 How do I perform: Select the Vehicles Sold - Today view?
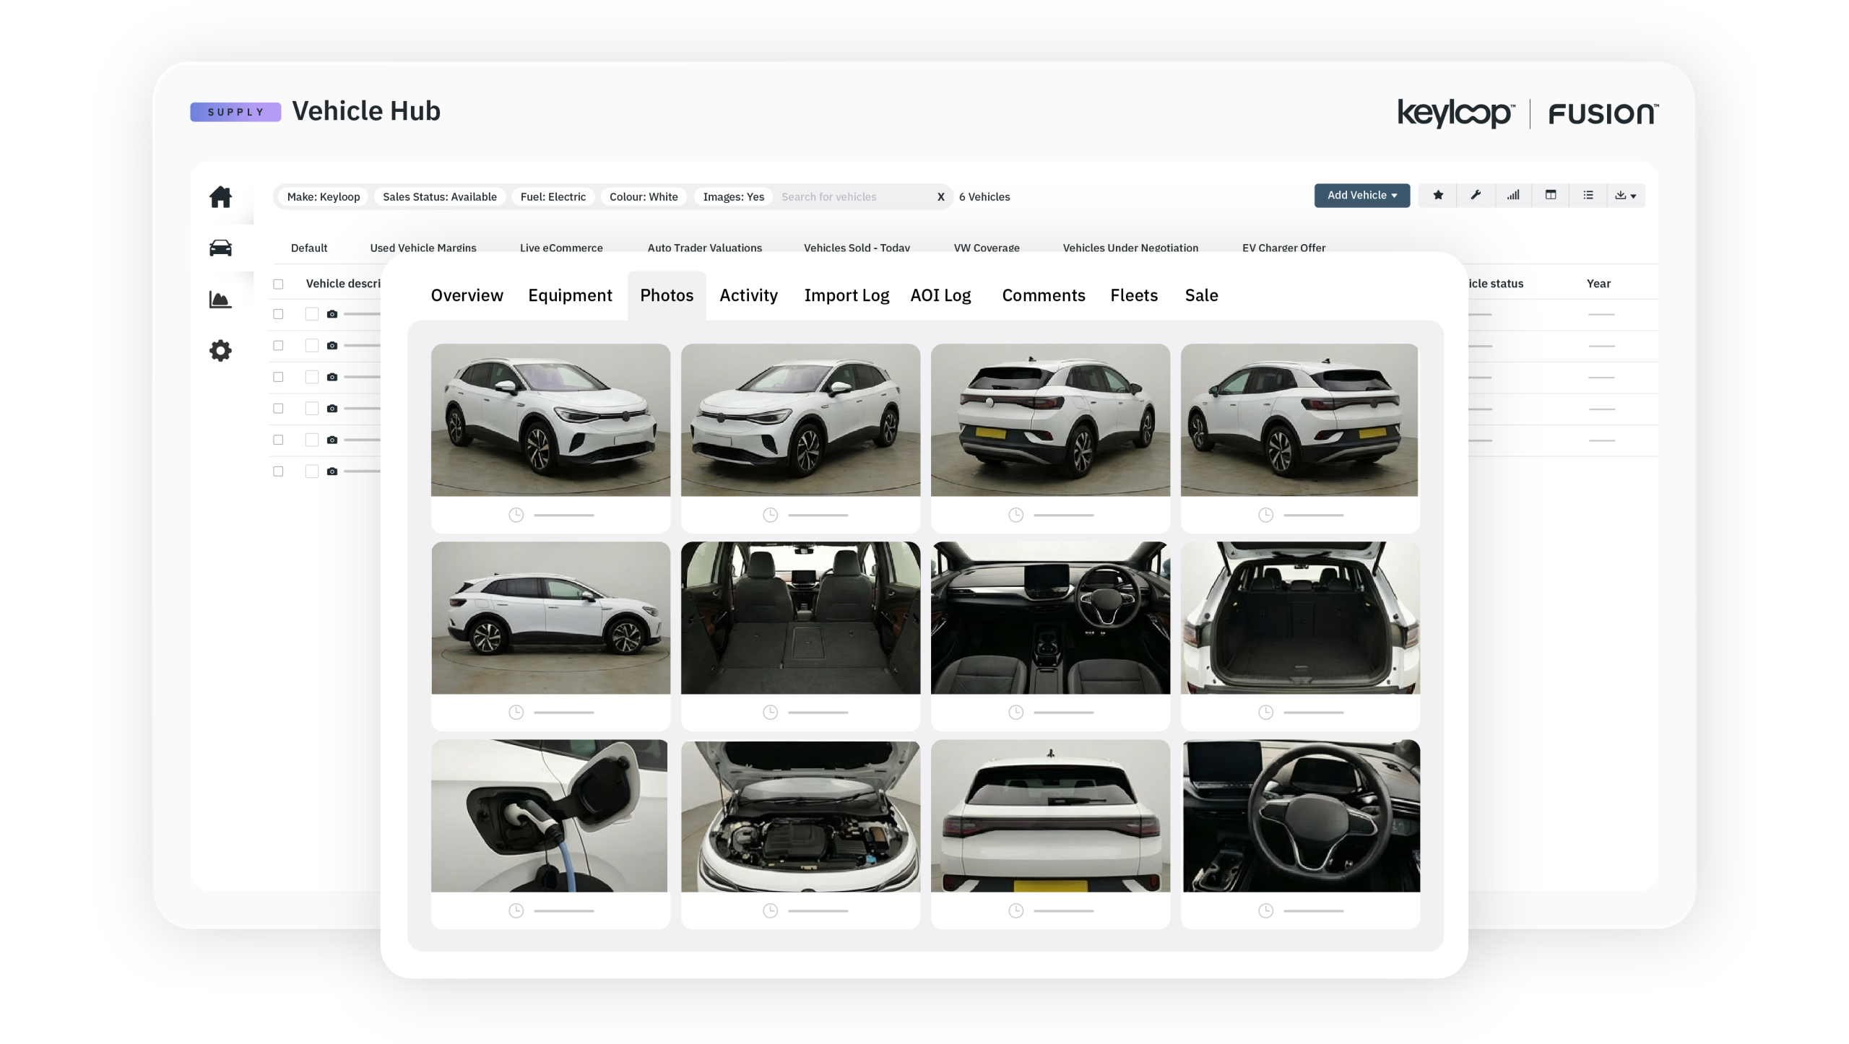(x=857, y=248)
